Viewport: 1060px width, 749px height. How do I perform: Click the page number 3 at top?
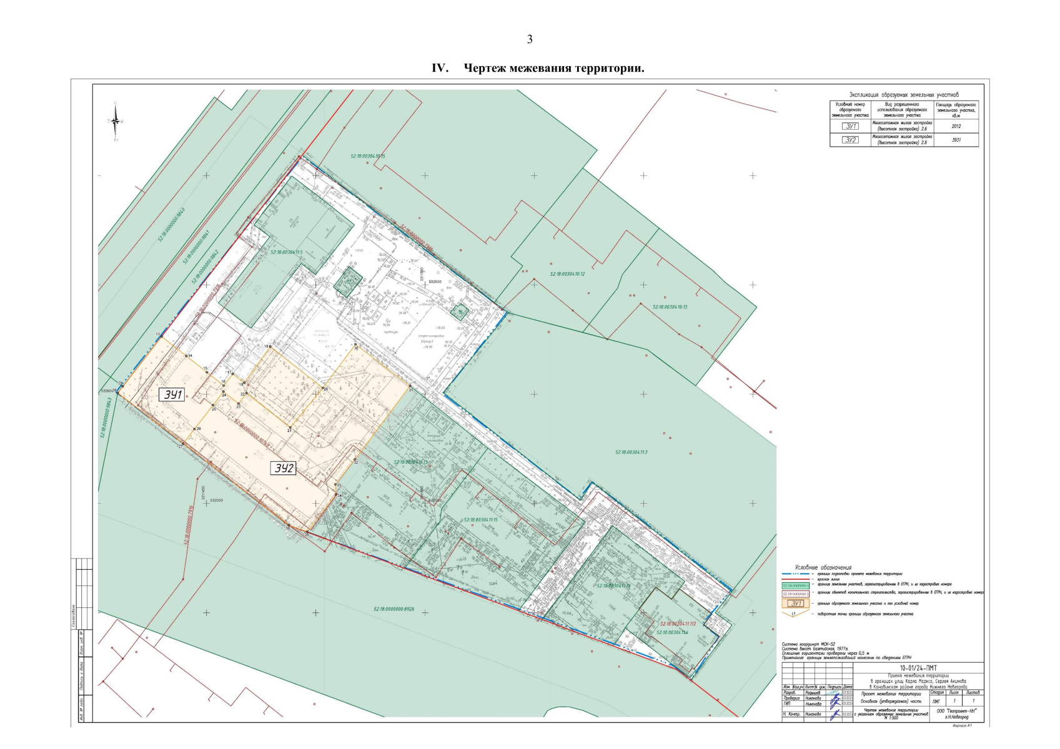pyautogui.click(x=530, y=39)
